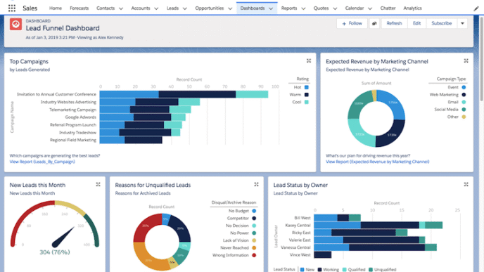Image resolution: width=484 pixels, height=272 pixels.
Task: Open the dropdown arrow next to Subscribe
Action: [462, 23]
